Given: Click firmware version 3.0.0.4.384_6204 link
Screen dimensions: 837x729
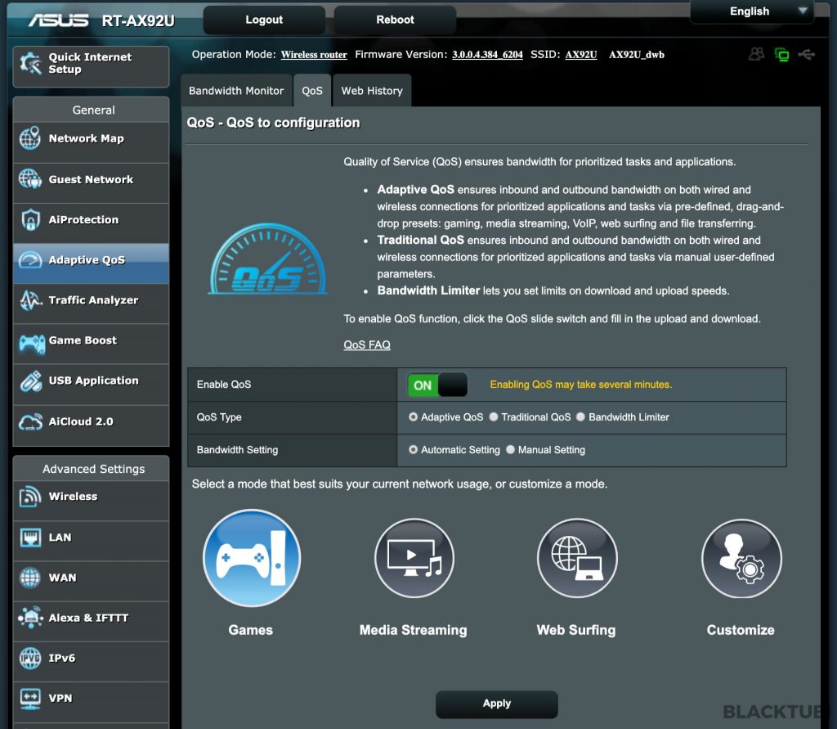Looking at the screenshot, I should click(x=487, y=55).
